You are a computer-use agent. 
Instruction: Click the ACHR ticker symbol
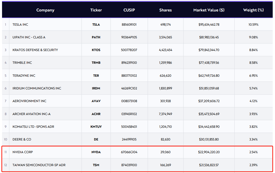(96, 114)
